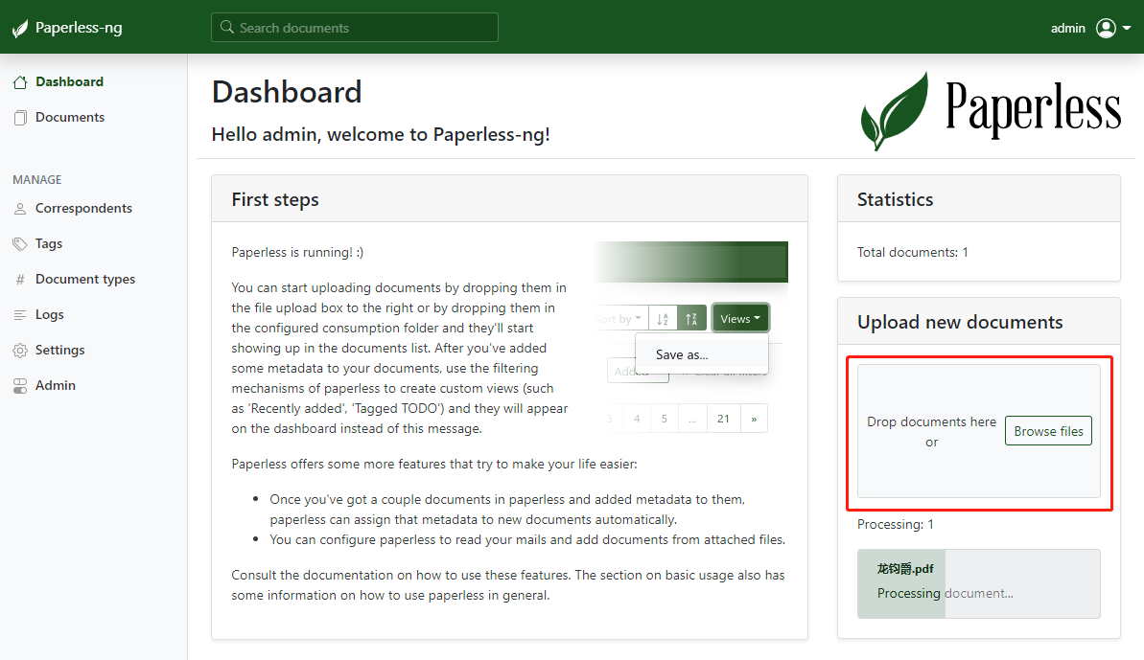The height and width of the screenshot is (660, 1144).
Task: Click the Dashboard house icon
Action: [x=20, y=82]
